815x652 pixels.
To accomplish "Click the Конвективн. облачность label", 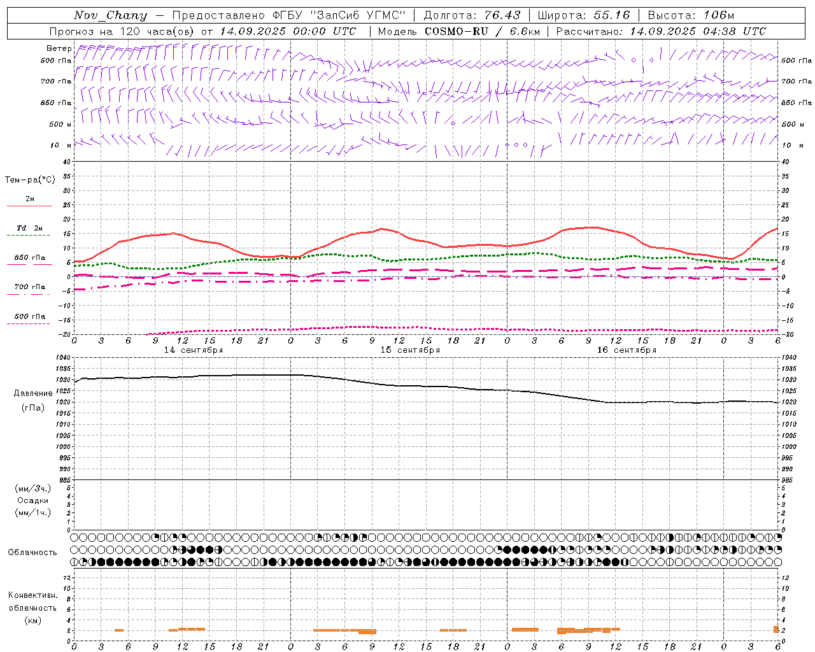I will (x=32, y=602).
